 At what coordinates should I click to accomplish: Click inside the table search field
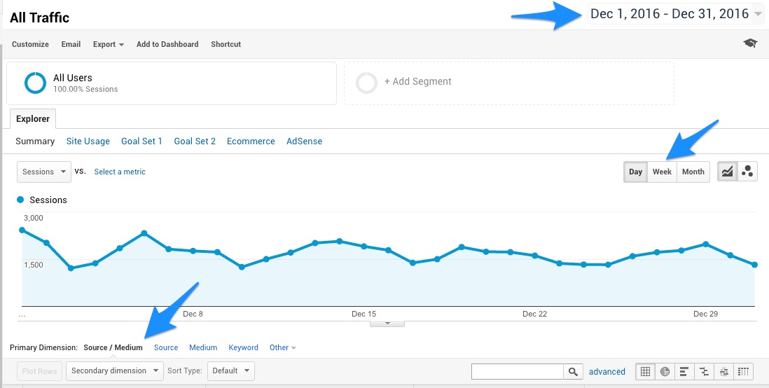(x=518, y=372)
